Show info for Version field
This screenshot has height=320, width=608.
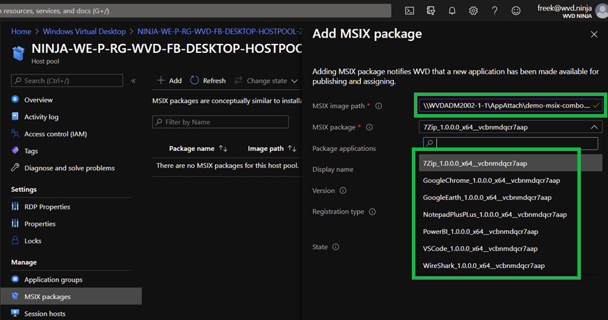click(343, 191)
